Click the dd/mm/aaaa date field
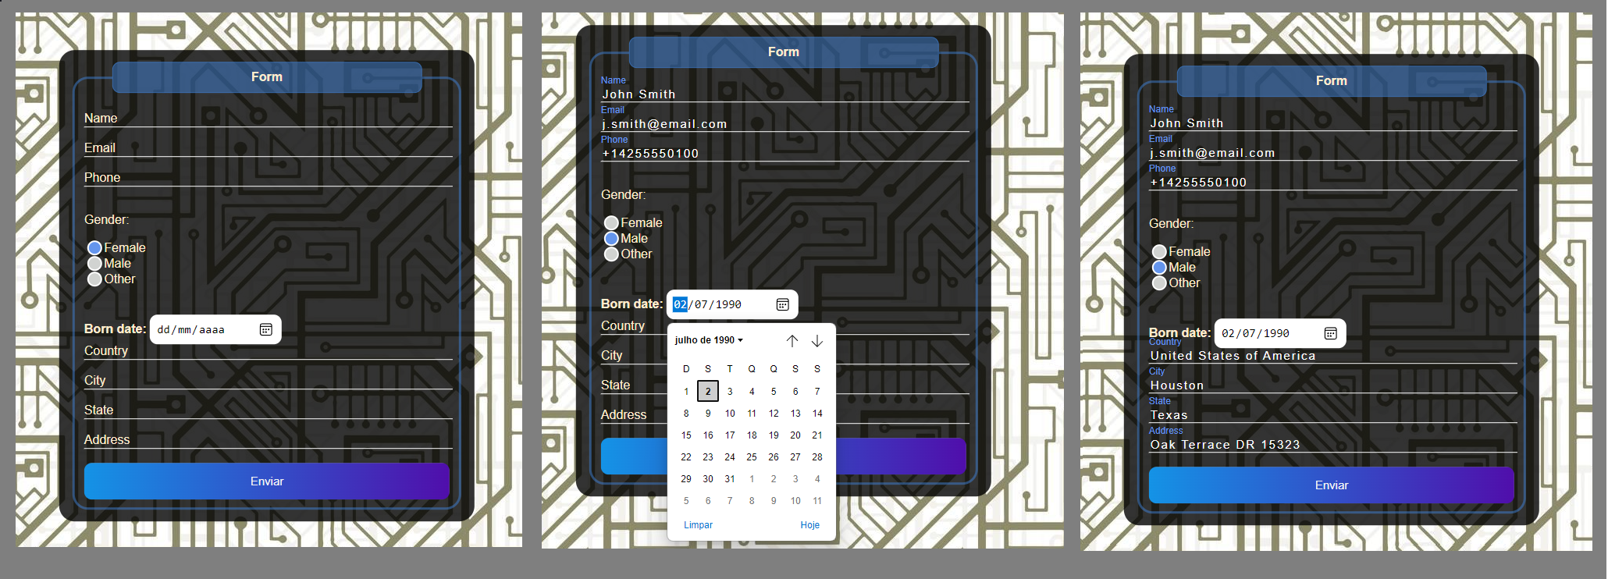The height and width of the screenshot is (579, 1608). coord(215,330)
